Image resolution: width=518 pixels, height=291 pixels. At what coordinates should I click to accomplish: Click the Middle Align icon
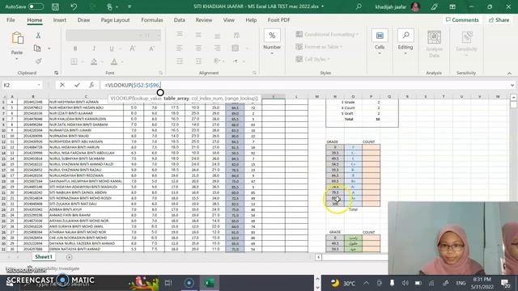point(198,34)
